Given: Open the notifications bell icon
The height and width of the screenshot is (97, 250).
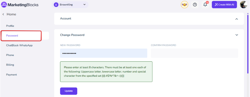Looking at the screenshot, I should (205, 5).
